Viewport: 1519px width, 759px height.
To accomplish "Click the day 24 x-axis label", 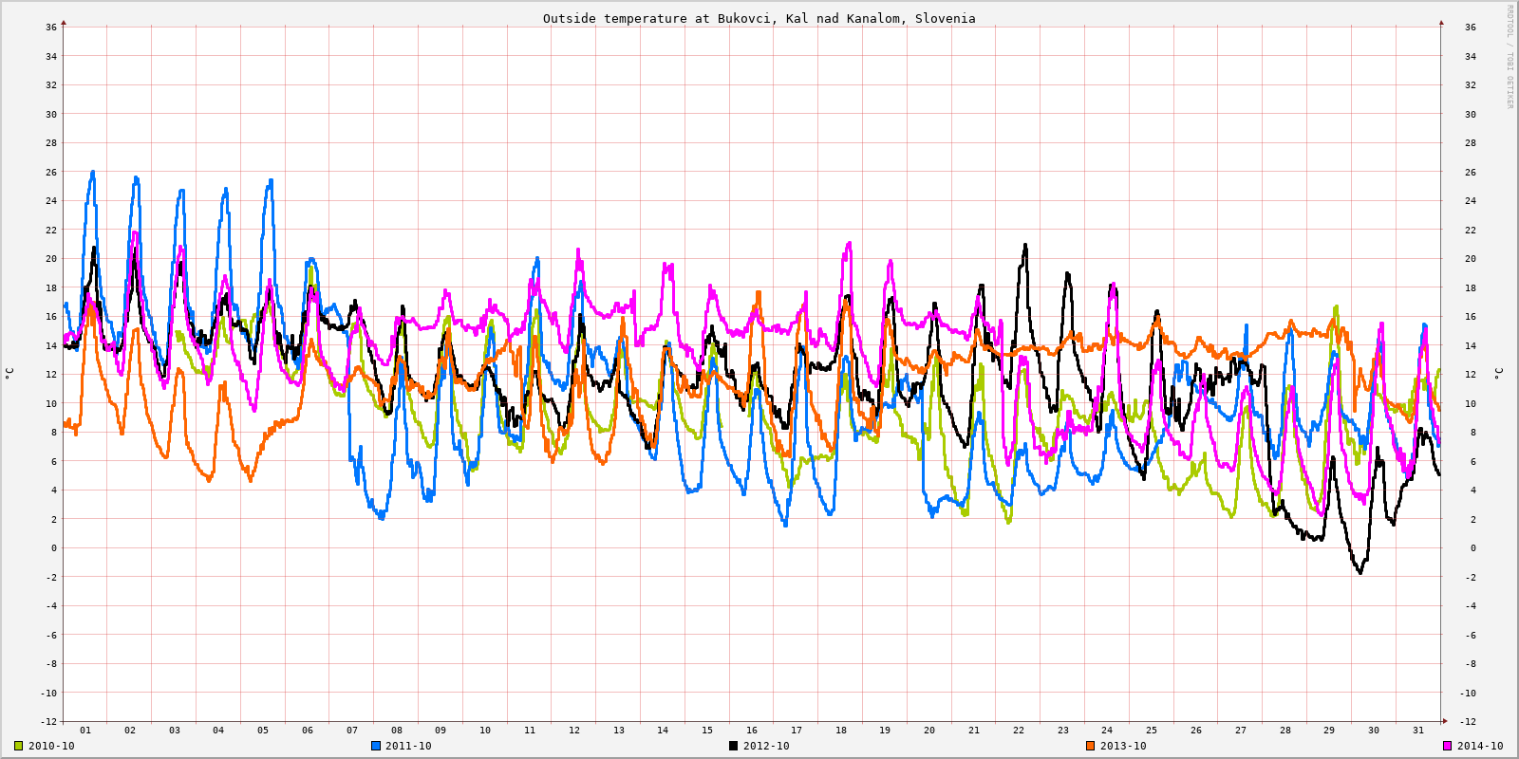I will tap(1107, 731).
